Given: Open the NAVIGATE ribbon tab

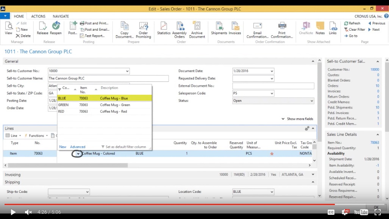Looking at the screenshot, I should tap(61, 16).
